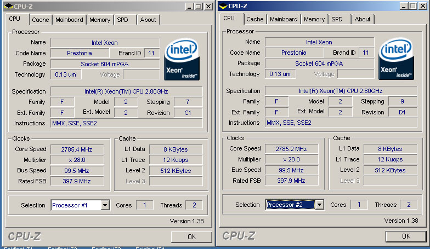Click Core Speed 2785.4 MHz value
The height and width of the screenshot is (249, 430).
point(77,149)
